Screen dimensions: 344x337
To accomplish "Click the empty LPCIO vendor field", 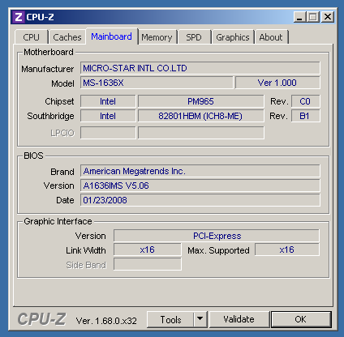I will click(108, 133).
